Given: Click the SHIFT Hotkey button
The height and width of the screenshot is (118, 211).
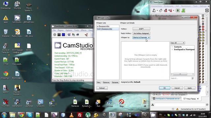Looking at the screenshot, I should tap(141, 29).
